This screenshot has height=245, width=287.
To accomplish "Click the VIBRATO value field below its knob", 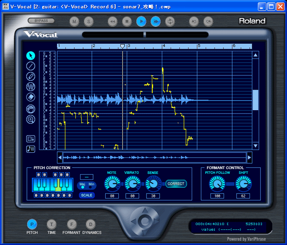I will tap(132, 196).
